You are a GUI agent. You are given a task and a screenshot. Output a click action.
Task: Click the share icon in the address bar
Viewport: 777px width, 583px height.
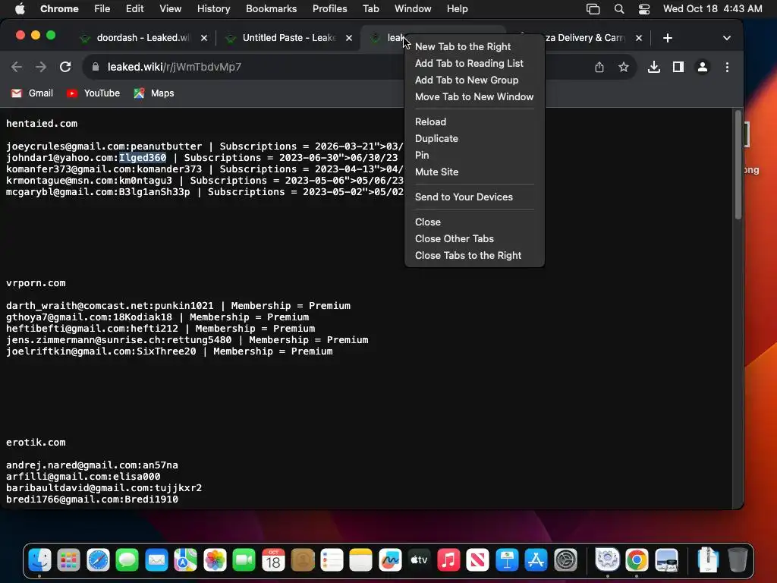[599, 67]
